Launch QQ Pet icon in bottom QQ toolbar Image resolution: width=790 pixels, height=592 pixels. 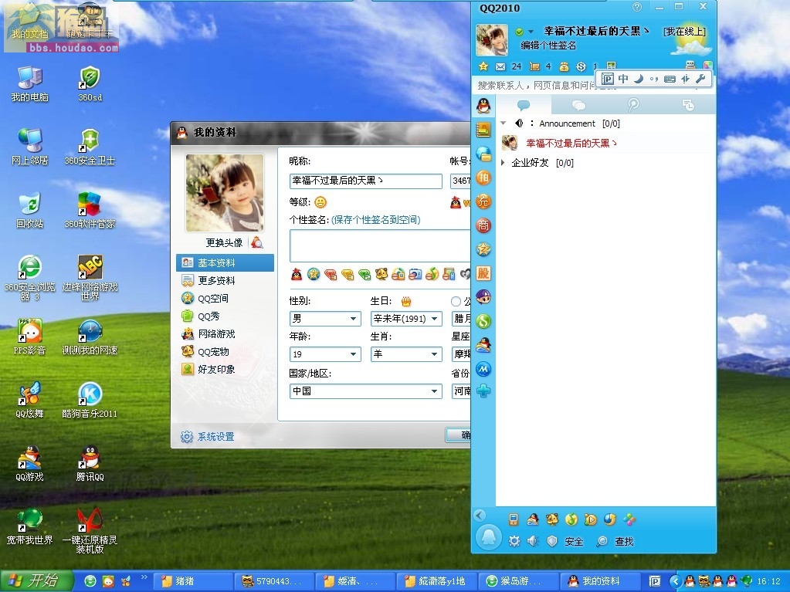pos(552,519)
